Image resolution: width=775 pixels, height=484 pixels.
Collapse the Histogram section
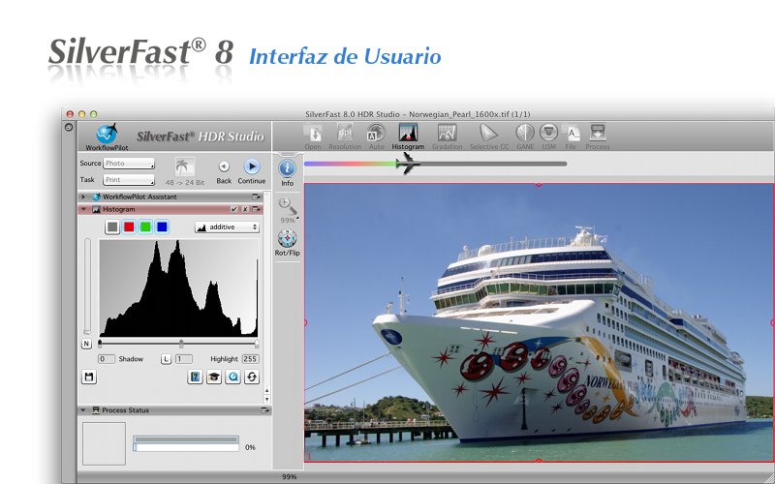click(83, 209)
